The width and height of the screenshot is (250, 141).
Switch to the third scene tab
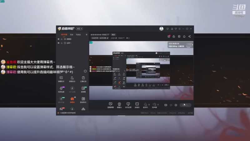point(78,34)
